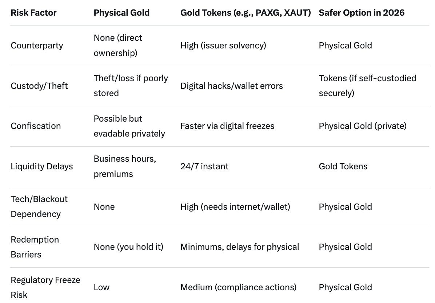Select the Liquidity Delays row label

click(42, 166)
